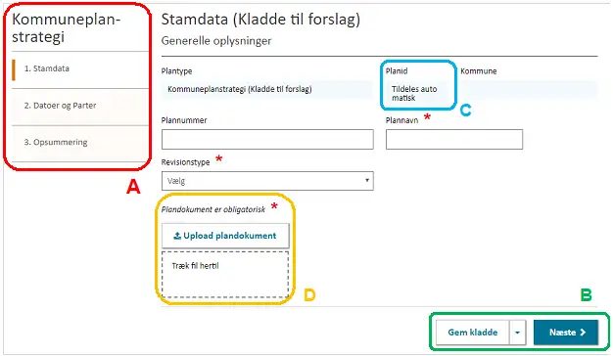Click the Revisionstype dropdown arrow

pos(366,180)
